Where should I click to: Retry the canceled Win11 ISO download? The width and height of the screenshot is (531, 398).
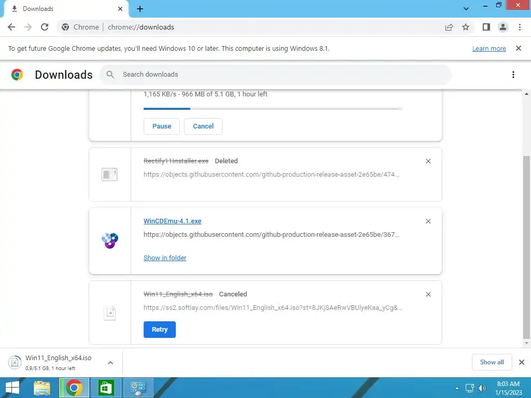pos(160,329)
